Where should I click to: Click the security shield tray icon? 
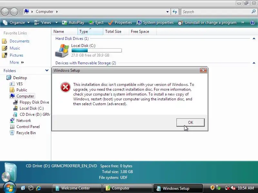pos(213,188)
